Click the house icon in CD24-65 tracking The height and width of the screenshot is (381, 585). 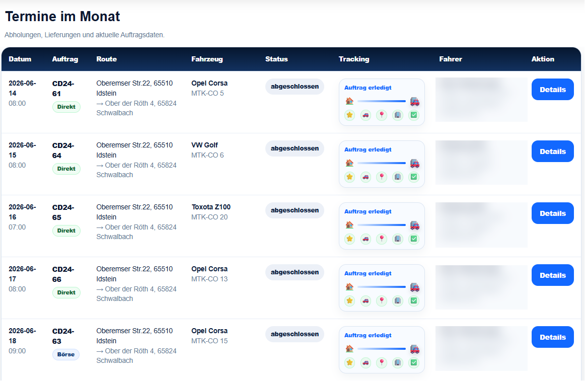click(349, 224)
